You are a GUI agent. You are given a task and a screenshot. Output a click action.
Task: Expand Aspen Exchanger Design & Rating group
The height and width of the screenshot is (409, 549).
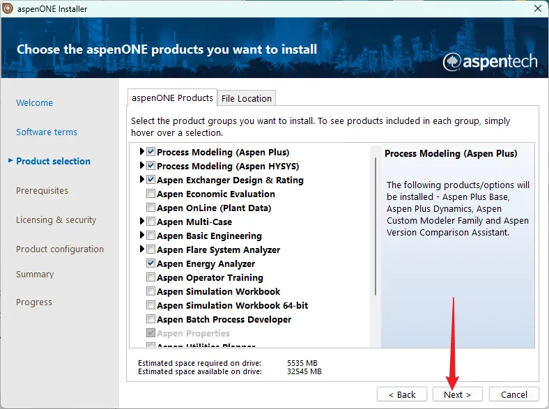point(141,179)
